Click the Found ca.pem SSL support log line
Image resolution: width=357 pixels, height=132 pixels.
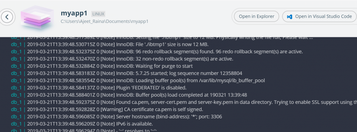[x=184, y=102]
